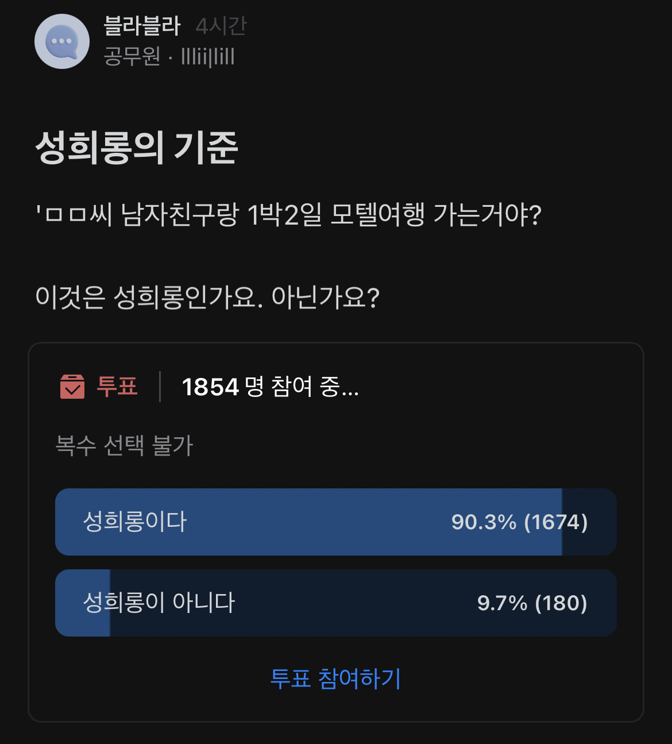The width and height of the screenshot is (672, 744).
Task: Click the 4시간 timestamp
Action: click(221, 26)
